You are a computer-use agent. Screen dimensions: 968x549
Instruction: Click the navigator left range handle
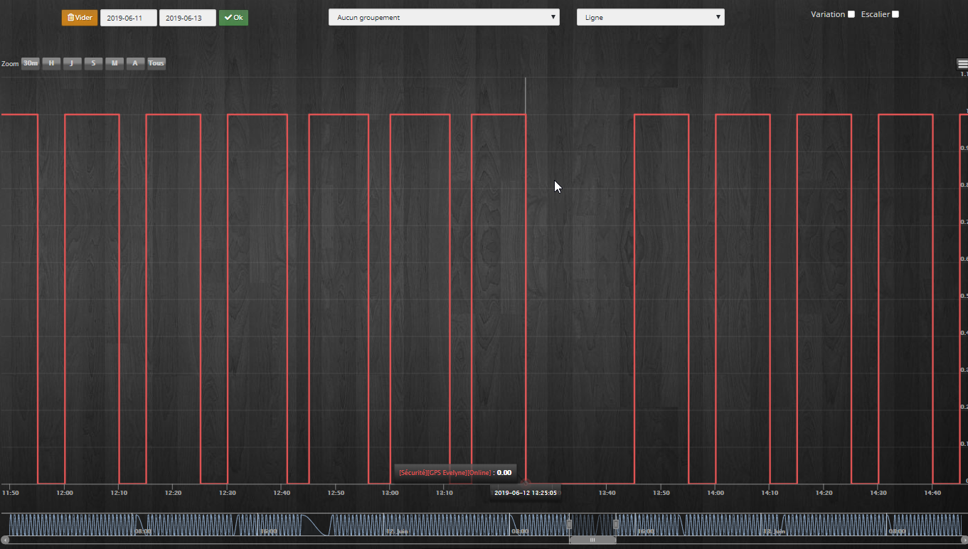point(569,524)
